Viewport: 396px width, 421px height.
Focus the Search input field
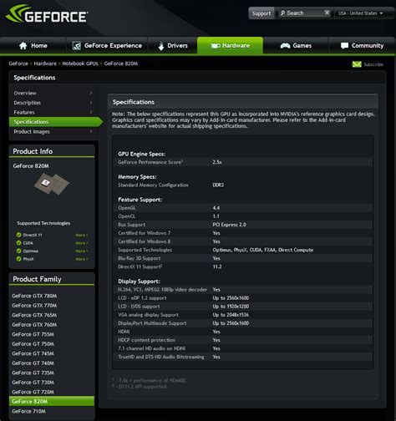[305, 13]
